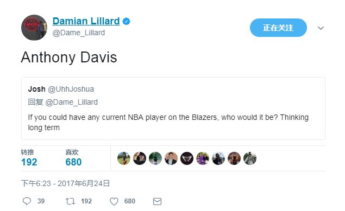View the 680 likes (喜欢) count
This screenshot has width=345, height=211.
[73, 158]
